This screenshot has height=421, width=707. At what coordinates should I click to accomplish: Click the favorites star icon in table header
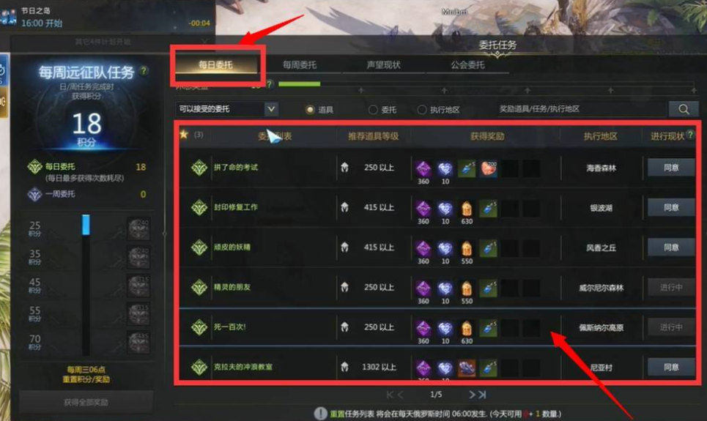(x=183, y=134)
